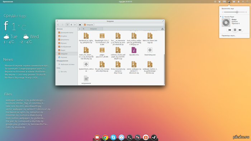
Task: Pause the Nuvola Player track
Action: (x=235, y=30)
